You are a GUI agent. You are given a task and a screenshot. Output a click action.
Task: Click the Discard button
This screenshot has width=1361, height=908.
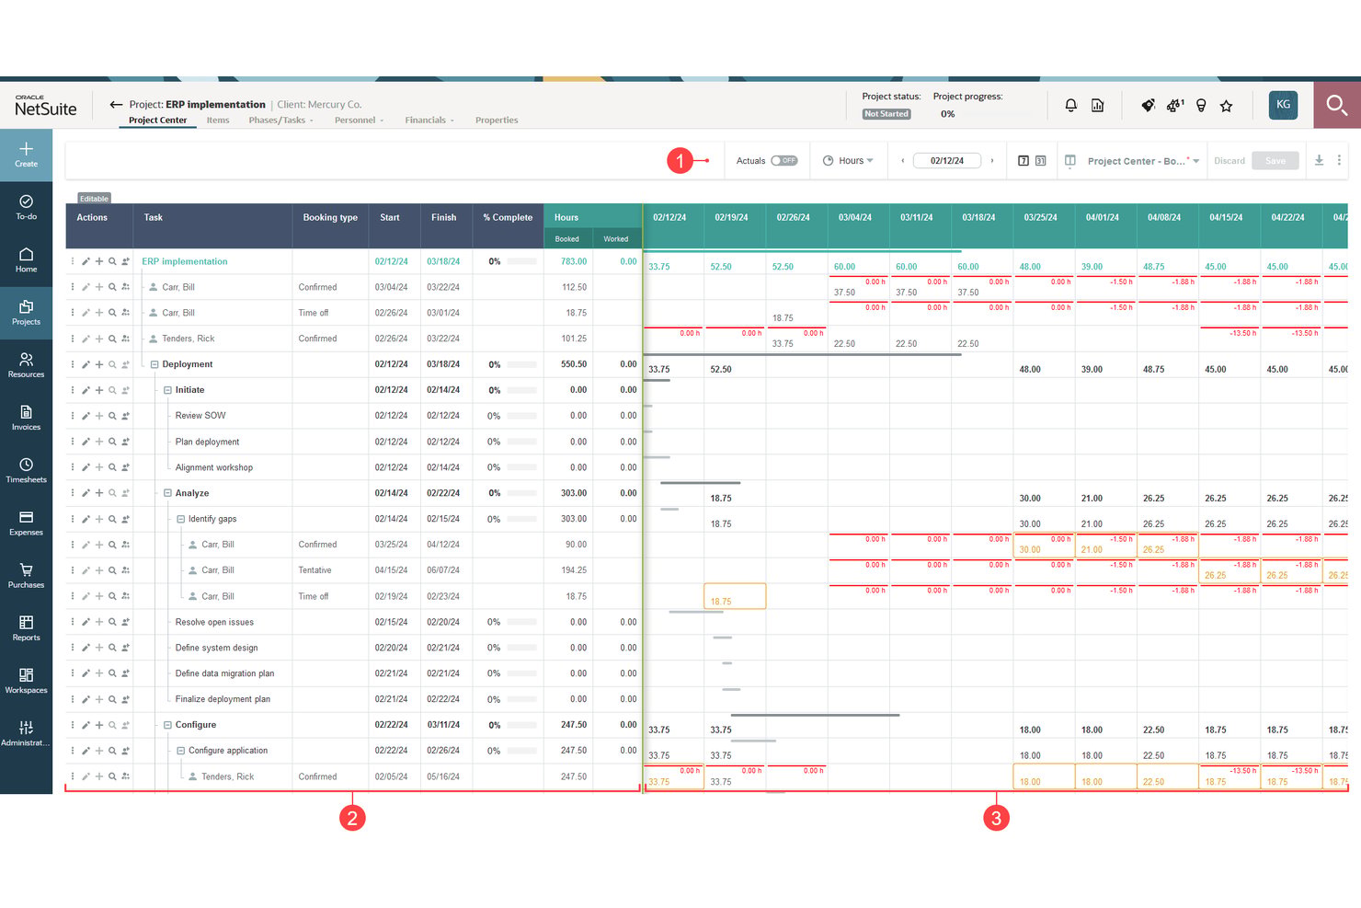click(1229, 161)
